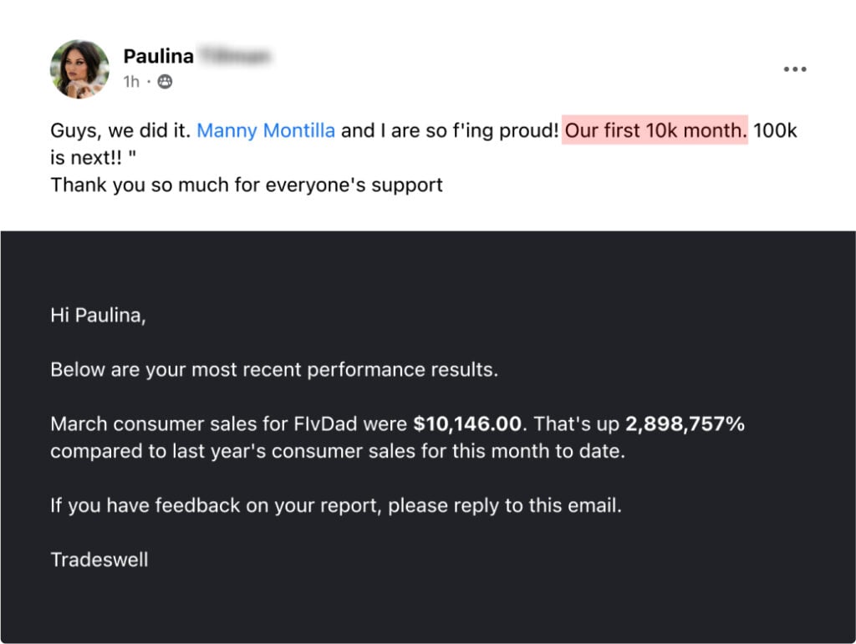Click the 'Hi Paulina,' greeting in the email
The height and width of the screenshot is (644, 856).
(99, 315)
